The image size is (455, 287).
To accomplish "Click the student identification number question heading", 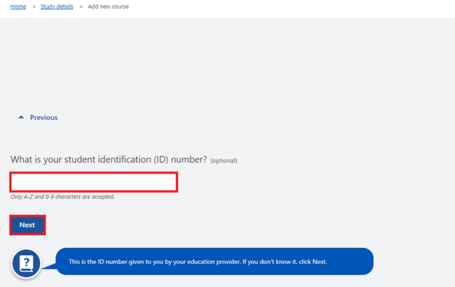I will coord(108,160).
